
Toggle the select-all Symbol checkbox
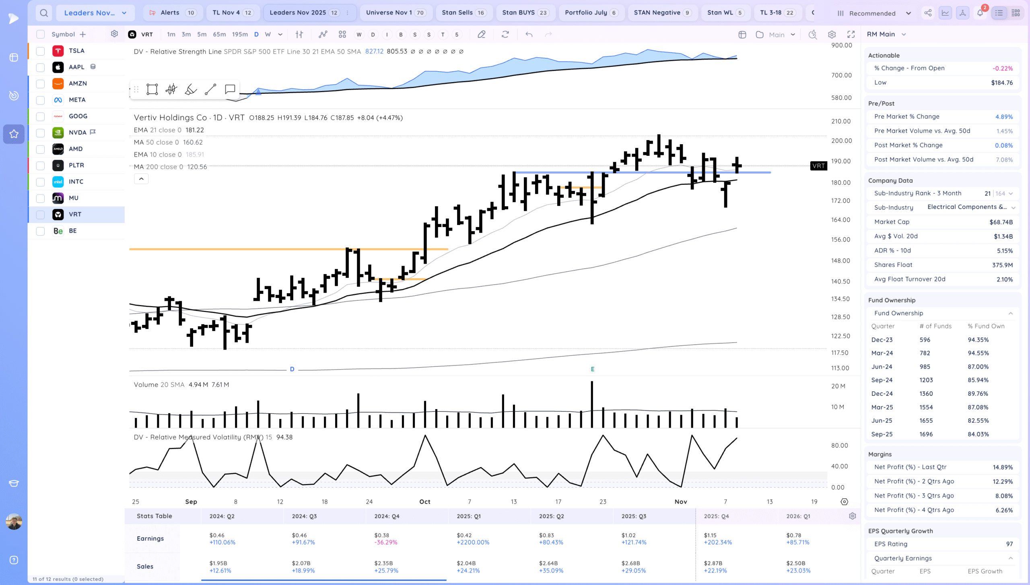(40, 34)
